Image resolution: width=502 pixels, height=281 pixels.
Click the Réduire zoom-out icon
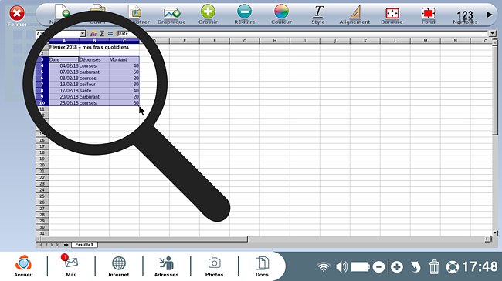pos(245,12)
